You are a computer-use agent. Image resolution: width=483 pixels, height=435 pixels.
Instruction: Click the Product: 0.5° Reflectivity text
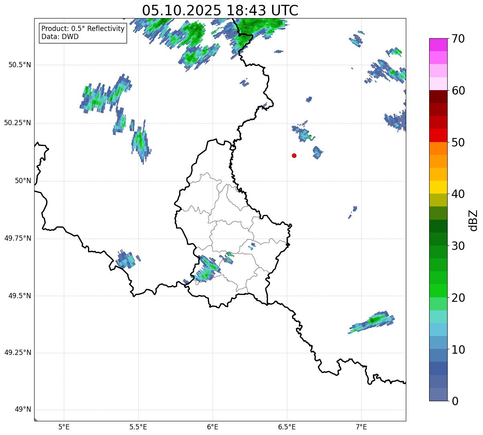coord(83,29)
